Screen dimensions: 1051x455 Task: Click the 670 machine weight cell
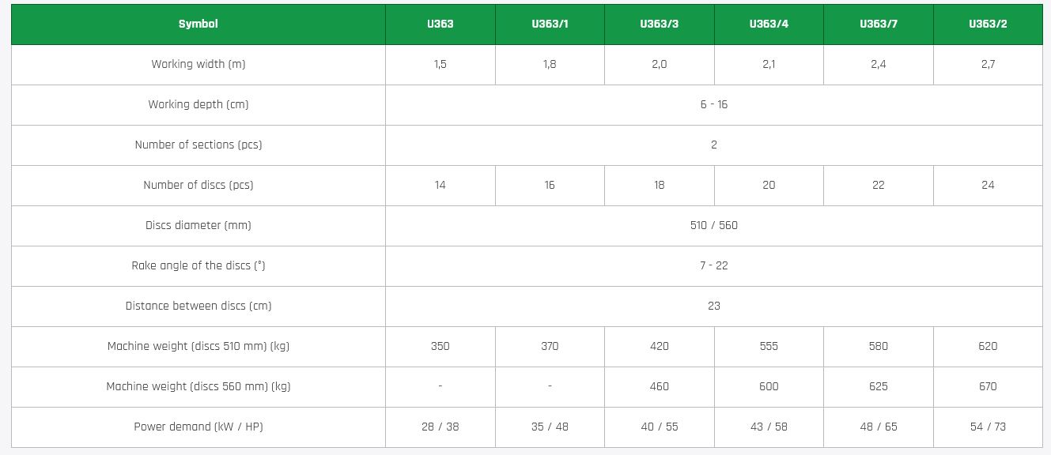[x=988, y=386]
